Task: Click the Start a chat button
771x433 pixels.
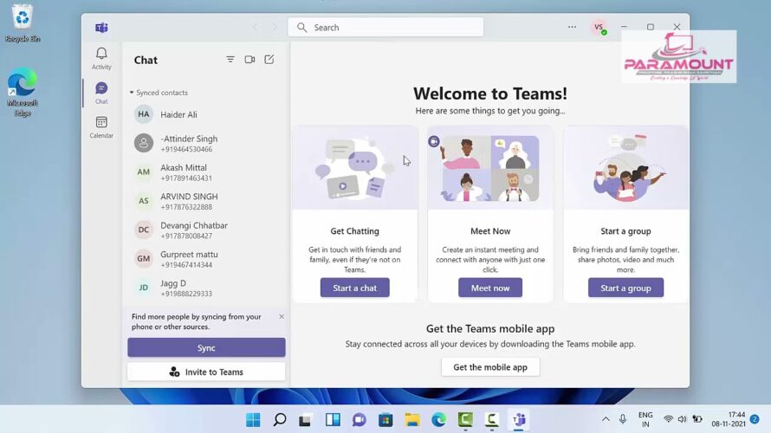Action: pos(354,288)
